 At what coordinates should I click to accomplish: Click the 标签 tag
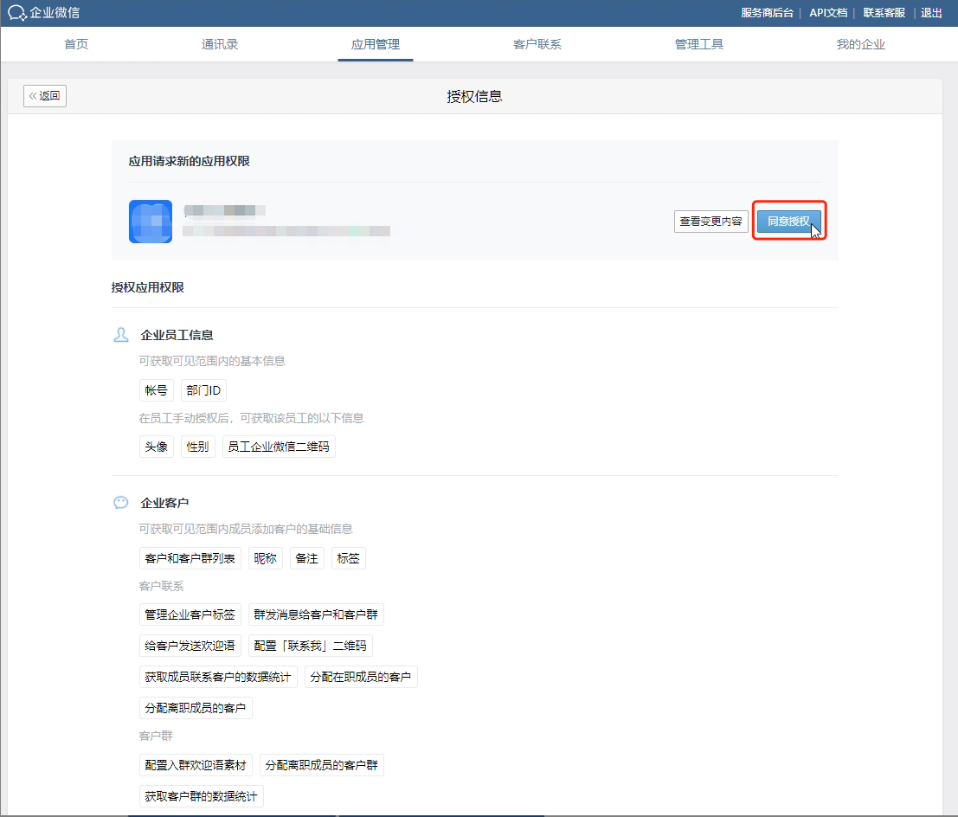(348, 558)
